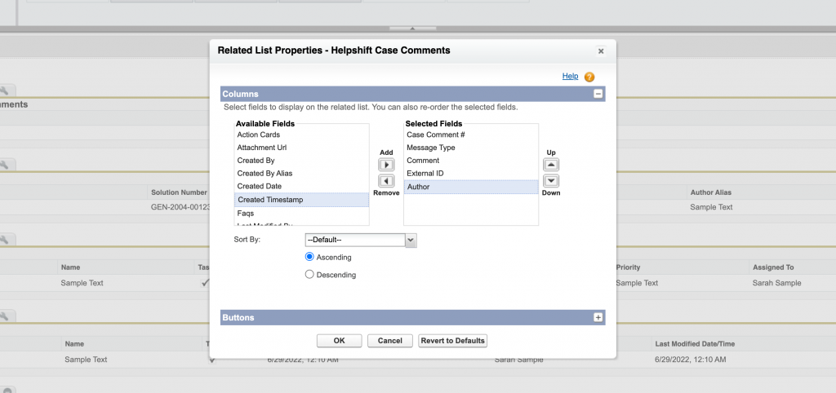Click the Remove arrow button

click(386, 180)
